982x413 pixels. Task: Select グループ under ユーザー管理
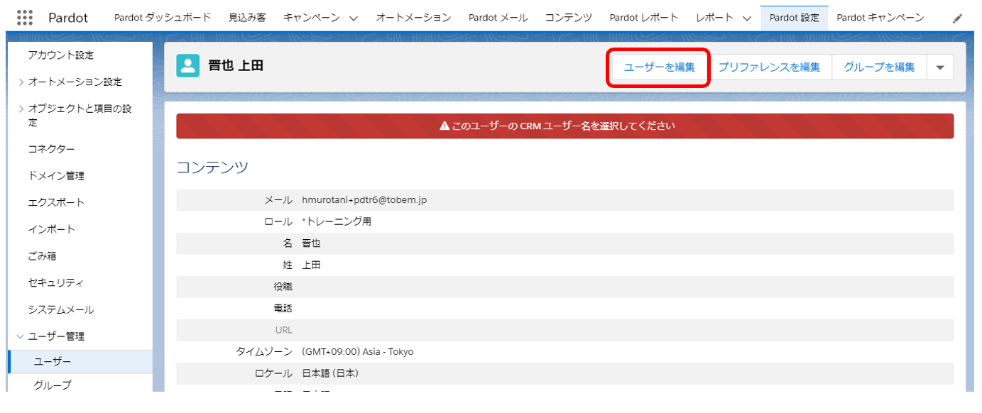[53, 385]
